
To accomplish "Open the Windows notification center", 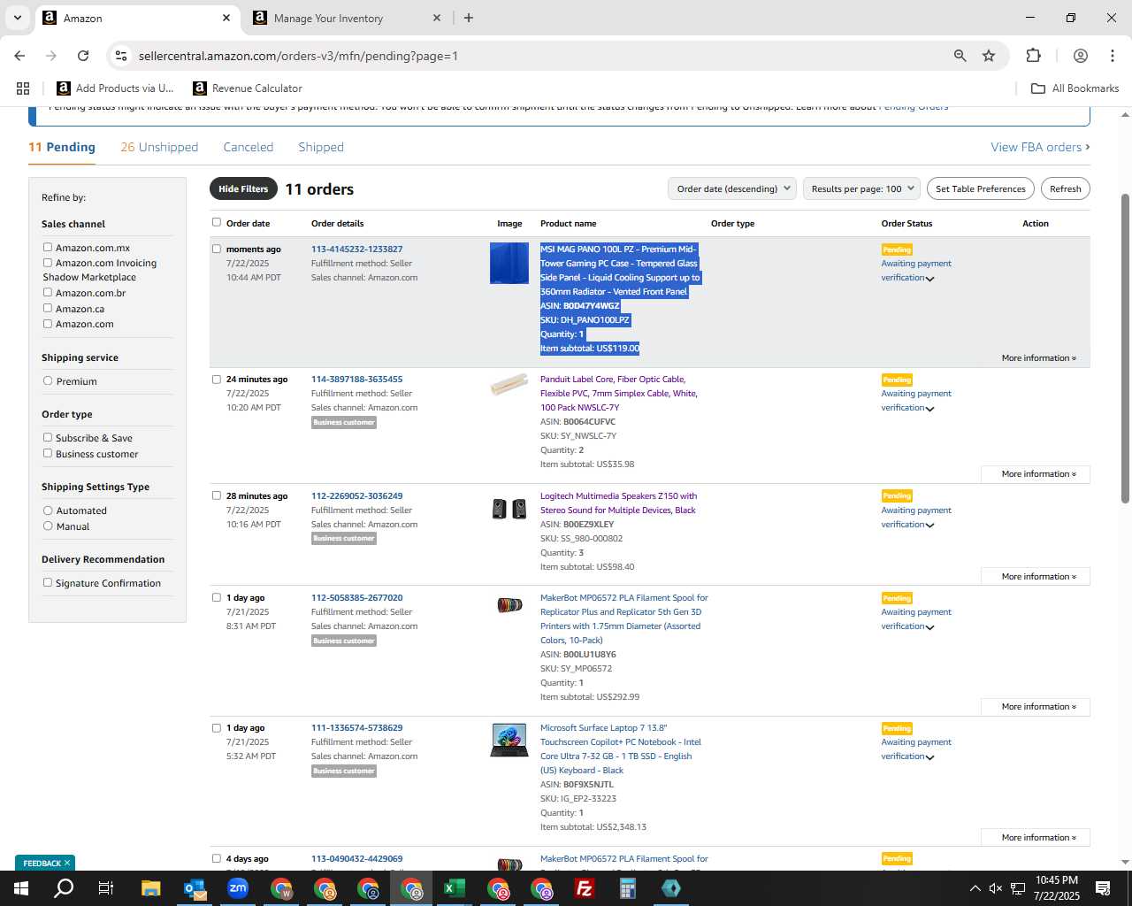I will [1103, 888].
